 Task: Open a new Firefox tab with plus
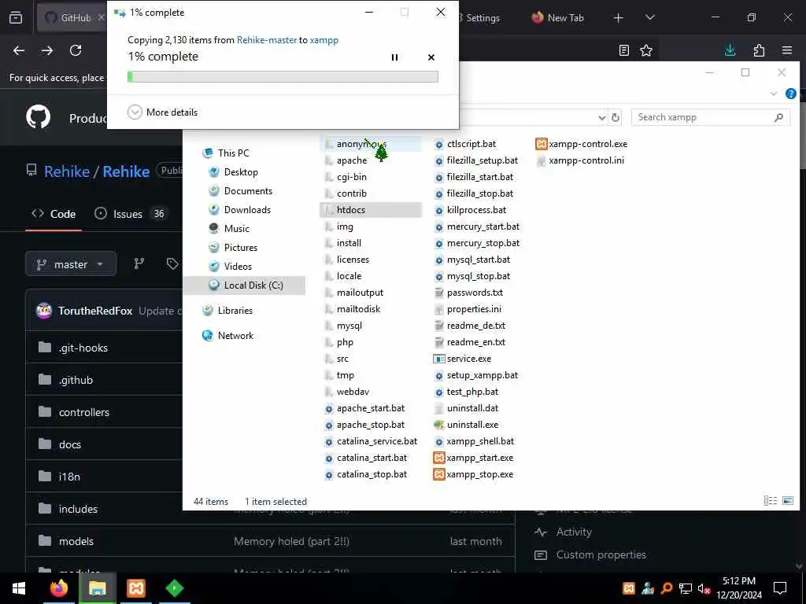619,18
